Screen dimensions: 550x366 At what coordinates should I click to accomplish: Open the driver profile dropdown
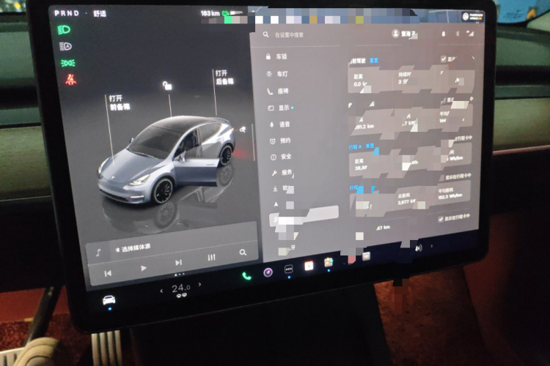[x=404, y=34]
